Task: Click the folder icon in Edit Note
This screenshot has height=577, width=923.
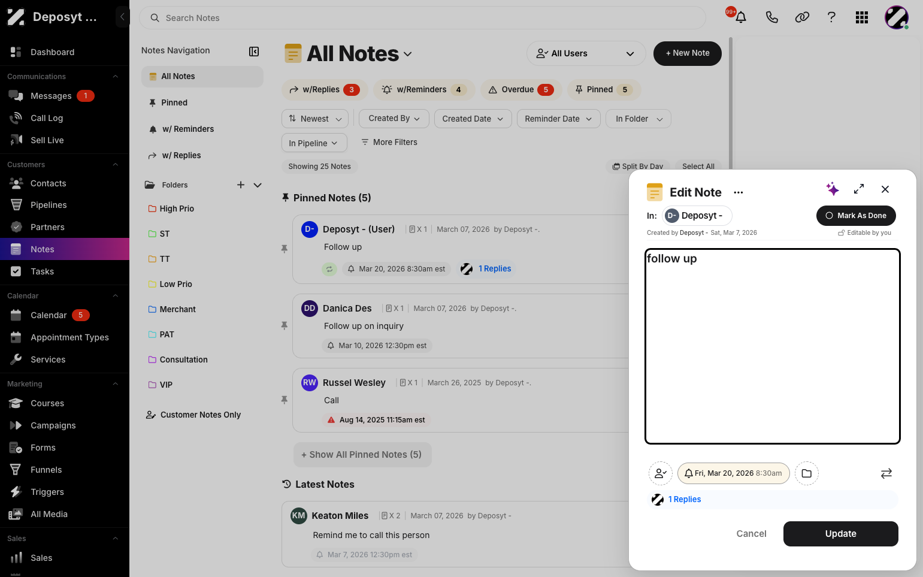Action: click(x=807, y=473)
